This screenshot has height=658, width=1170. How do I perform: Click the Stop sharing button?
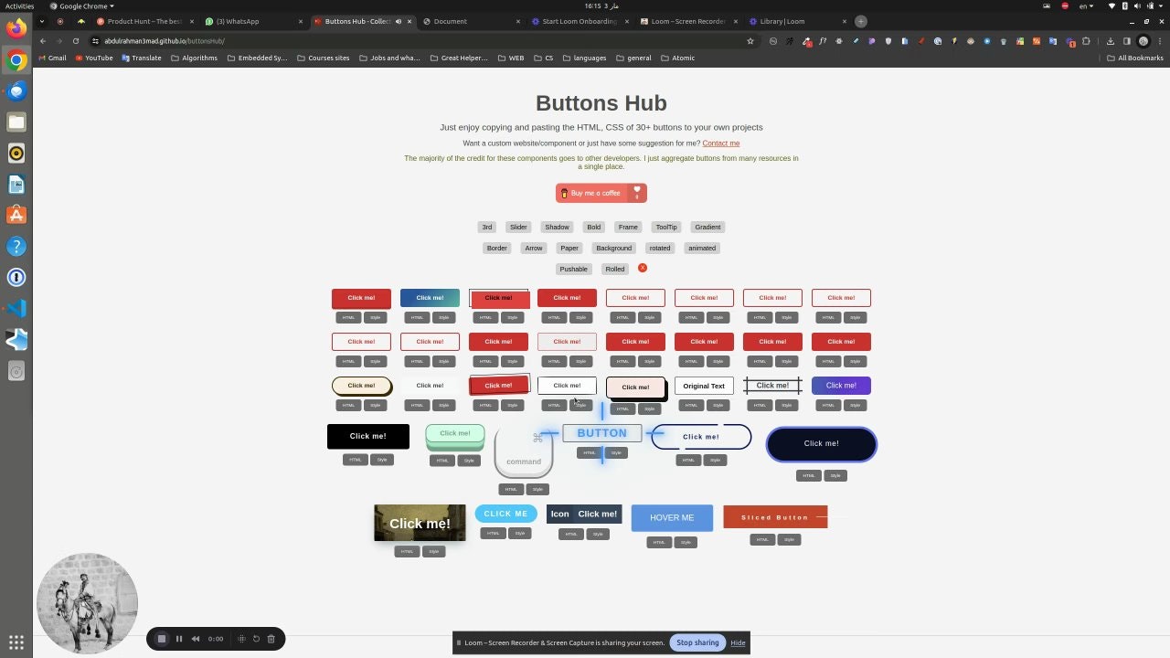pyautogui.click(x=697, y=642)
